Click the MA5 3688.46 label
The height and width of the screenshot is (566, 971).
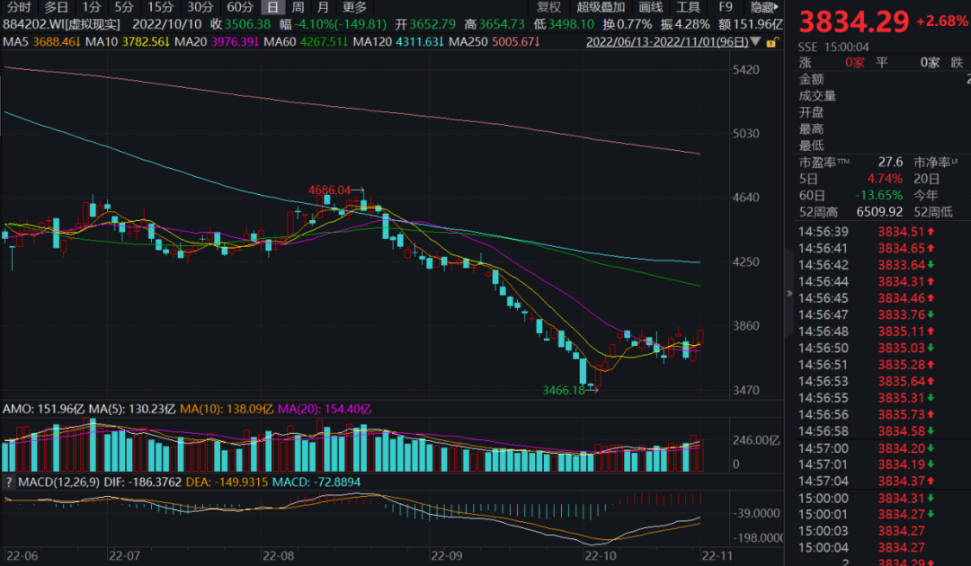(41, 42)
